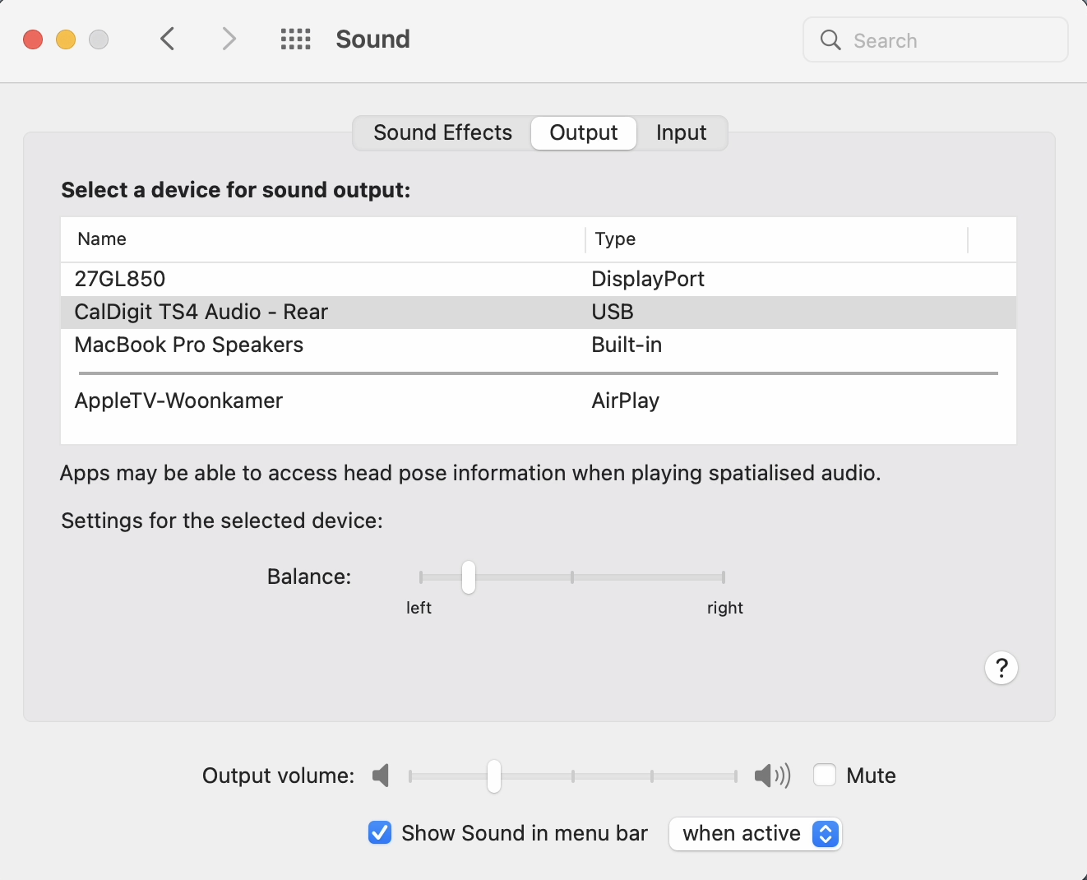Click the Output volume slider knob
1087x880 pixels.
[494, 776]
